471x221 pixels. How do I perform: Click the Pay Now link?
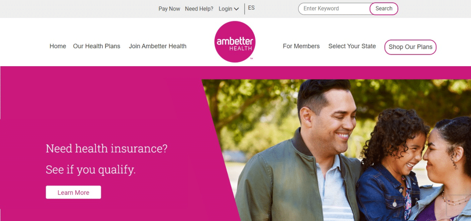tap(169, 9)
